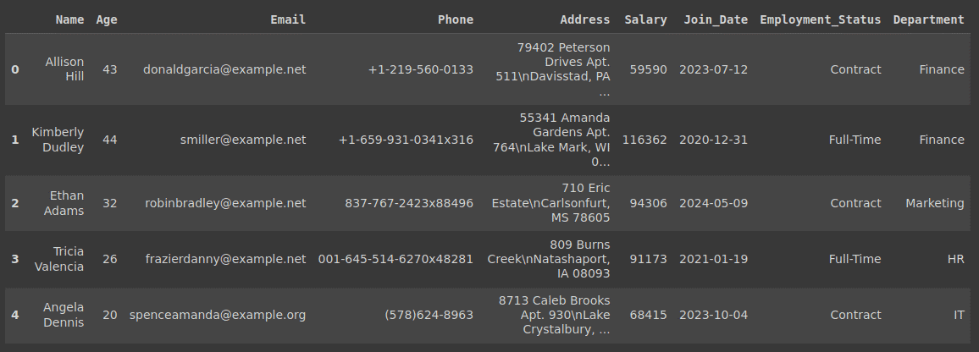Viewport: 979px width, 352px height.
Task: Click the Name column header
Action: coord(69,19)
